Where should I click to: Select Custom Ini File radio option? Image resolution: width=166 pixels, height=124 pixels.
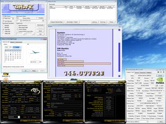click(17, 31)
